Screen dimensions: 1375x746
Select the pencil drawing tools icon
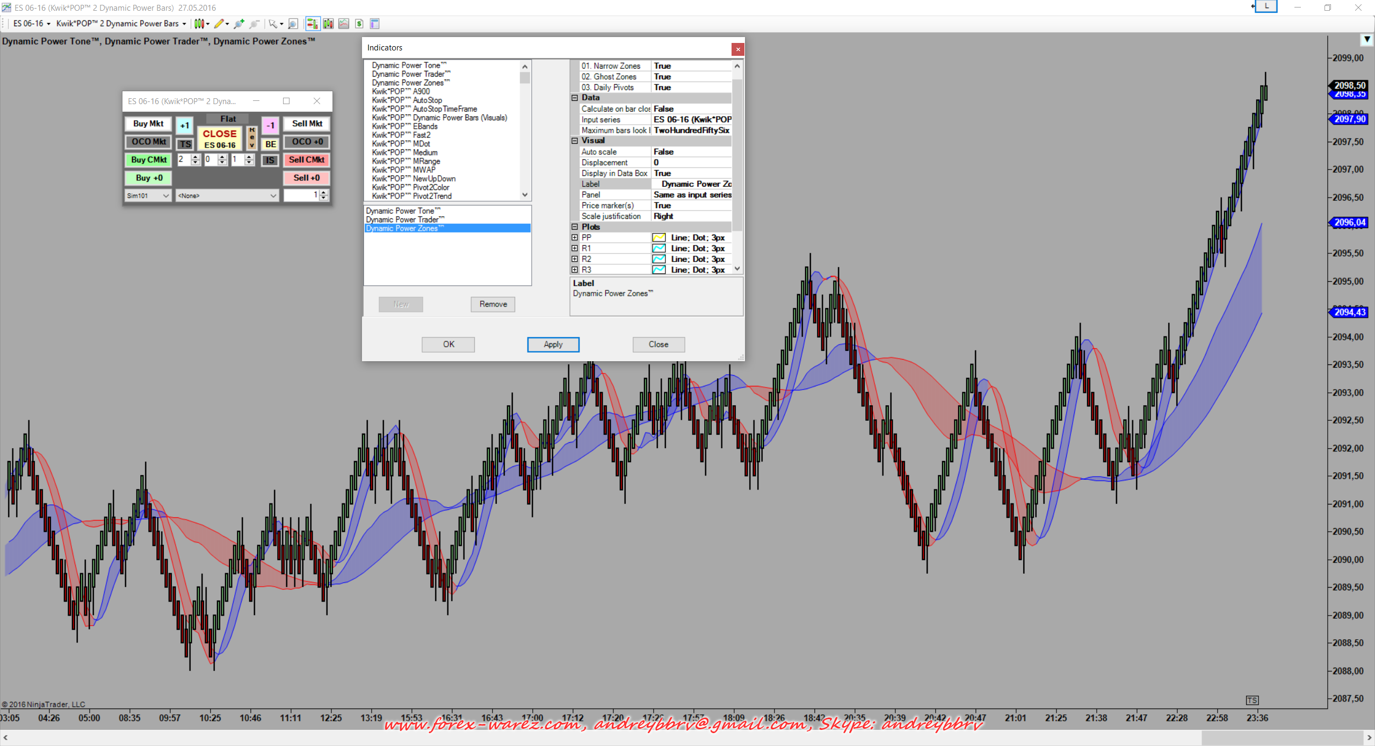click(219, 24)
